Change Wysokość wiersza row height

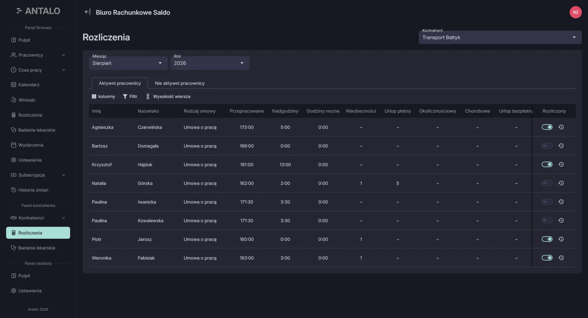click(168, 97)
